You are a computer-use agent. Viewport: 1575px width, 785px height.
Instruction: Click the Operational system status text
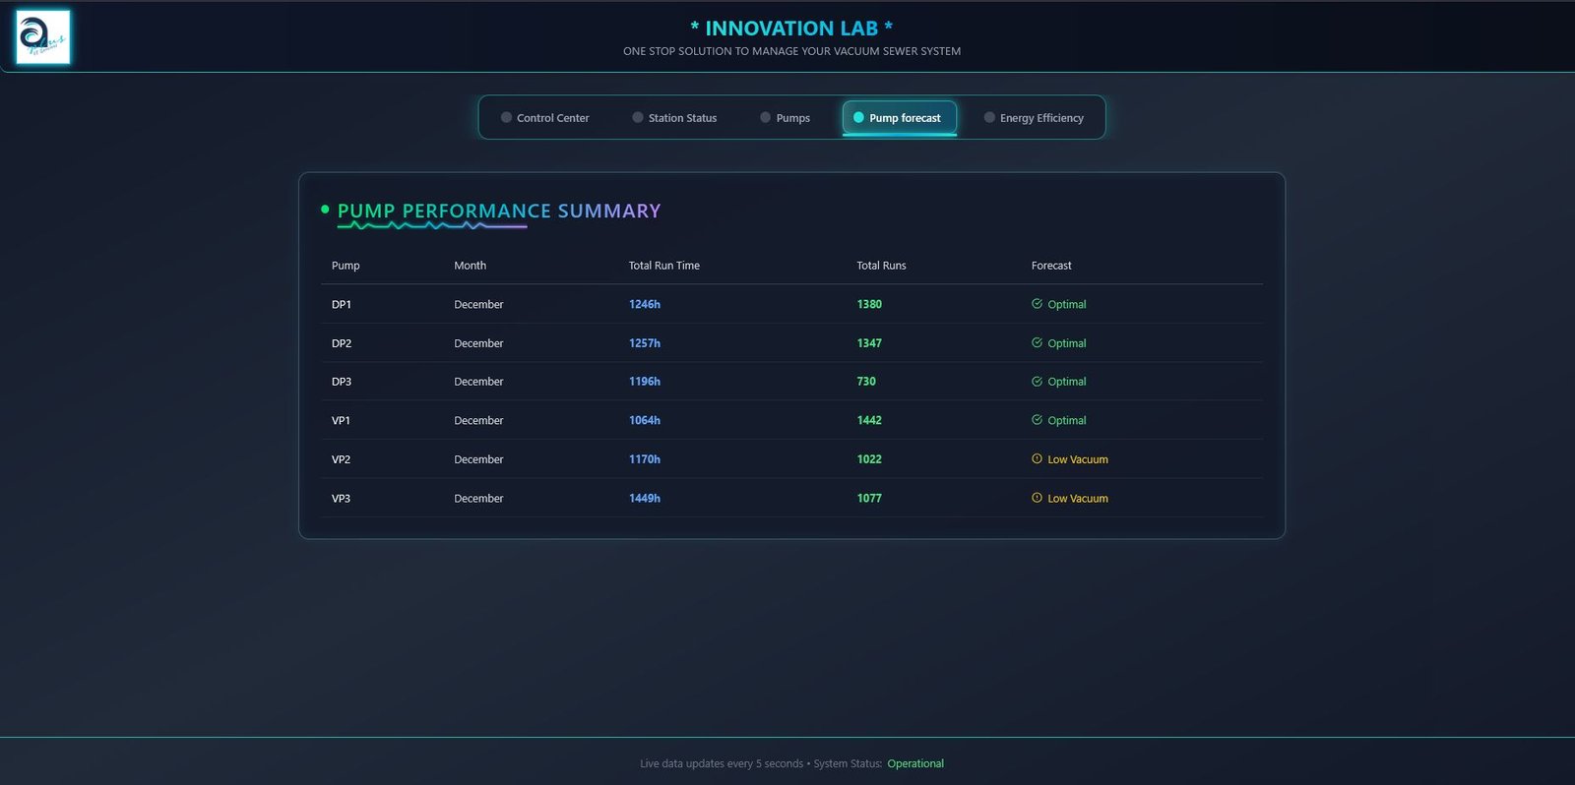915,763
